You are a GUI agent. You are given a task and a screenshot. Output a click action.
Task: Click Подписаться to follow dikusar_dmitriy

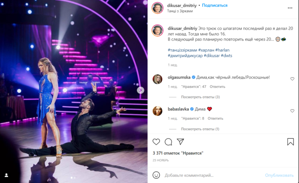coord(215,5)
